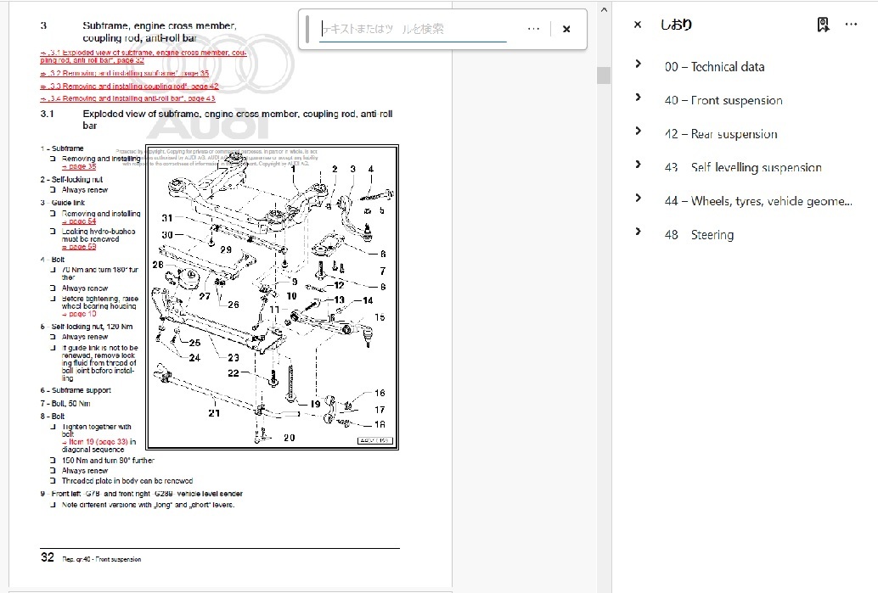Expand the 42 – Rear suspension bookmark
The width and height of the screenshot is (878, 593).
click(x=638, y=131)
